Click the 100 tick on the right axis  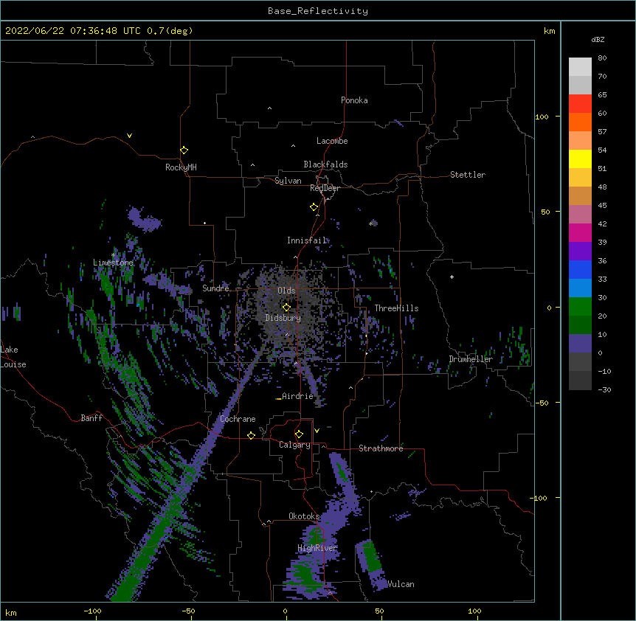pos(542,117)
